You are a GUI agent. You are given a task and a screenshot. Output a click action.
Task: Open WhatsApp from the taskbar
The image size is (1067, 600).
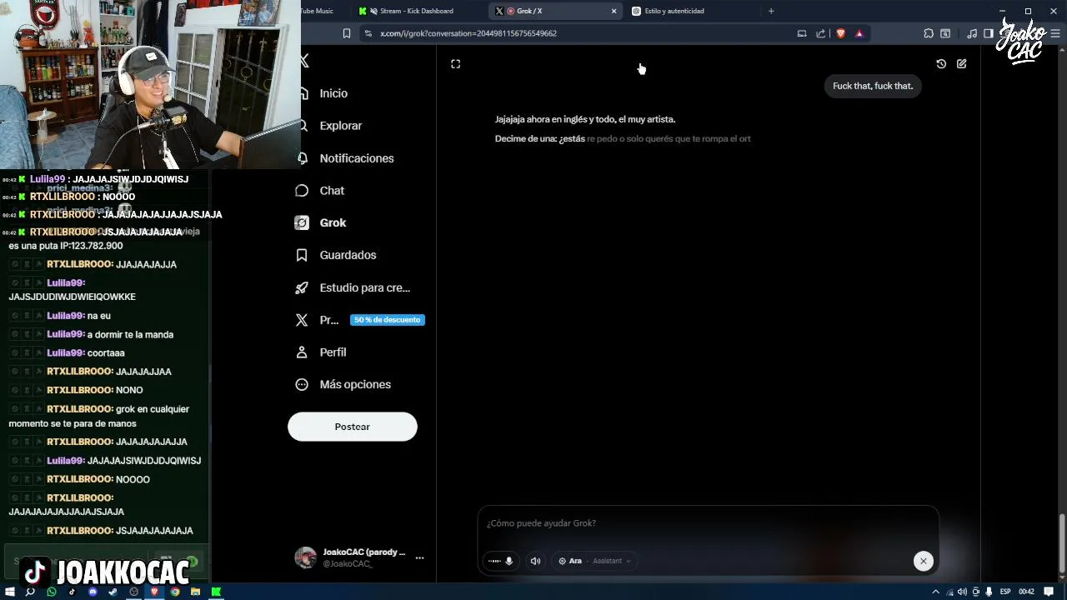pos(52,592)
